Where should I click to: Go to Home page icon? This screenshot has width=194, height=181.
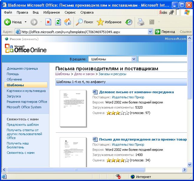point(68,22)
